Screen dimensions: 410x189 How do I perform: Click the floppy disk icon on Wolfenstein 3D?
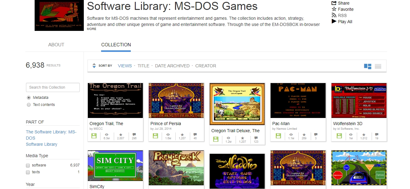pyautogui.click(x=339, y=136)
